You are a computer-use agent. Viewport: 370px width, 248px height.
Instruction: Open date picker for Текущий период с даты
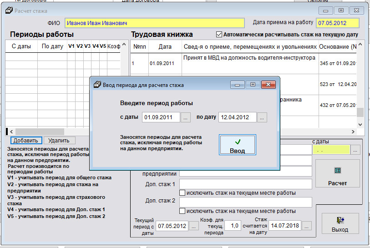coord(194,226)
